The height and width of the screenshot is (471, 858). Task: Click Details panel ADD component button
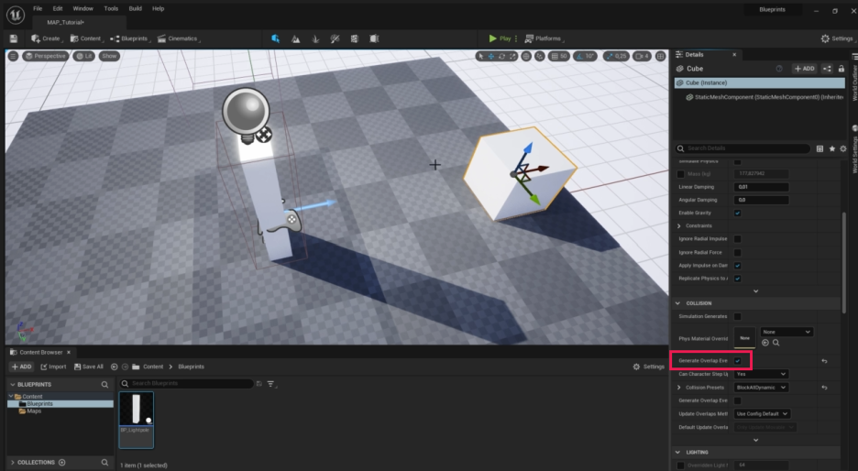(805, 69)
